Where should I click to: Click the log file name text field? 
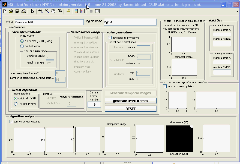click(x=130, y=22)
